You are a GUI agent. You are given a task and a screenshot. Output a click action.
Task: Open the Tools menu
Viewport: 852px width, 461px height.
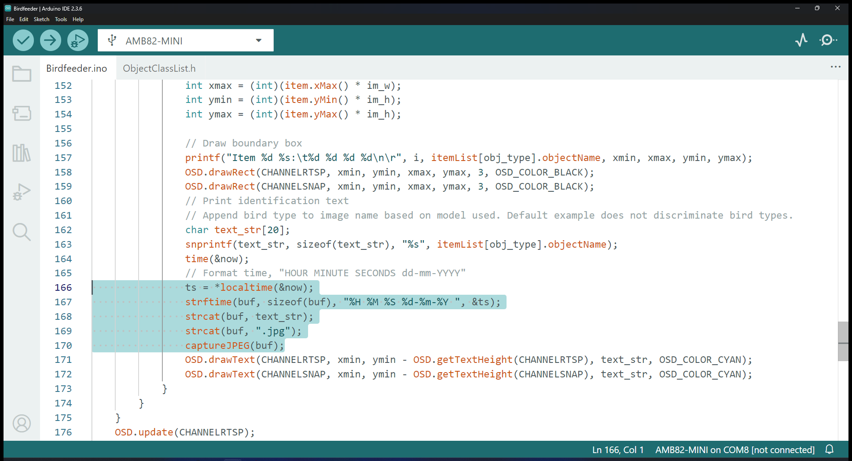(61, 19)
